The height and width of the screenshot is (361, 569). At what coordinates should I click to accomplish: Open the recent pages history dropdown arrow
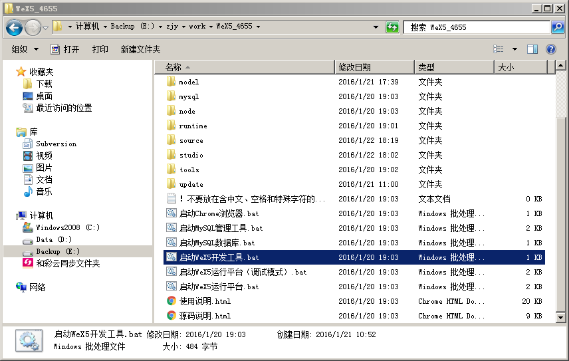45,27
